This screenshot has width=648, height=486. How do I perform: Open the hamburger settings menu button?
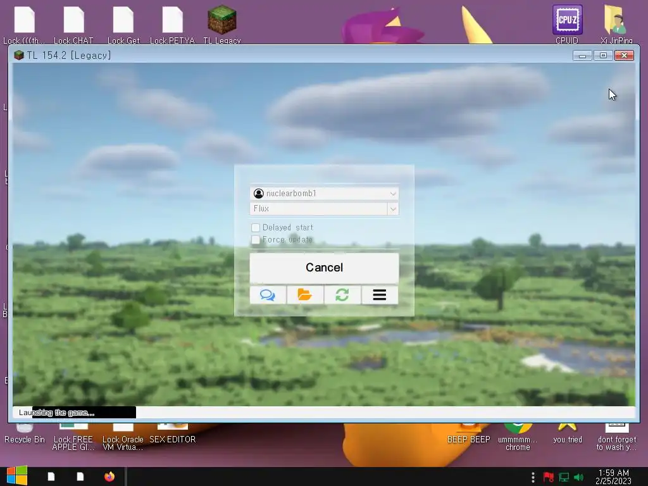[380, 295]
